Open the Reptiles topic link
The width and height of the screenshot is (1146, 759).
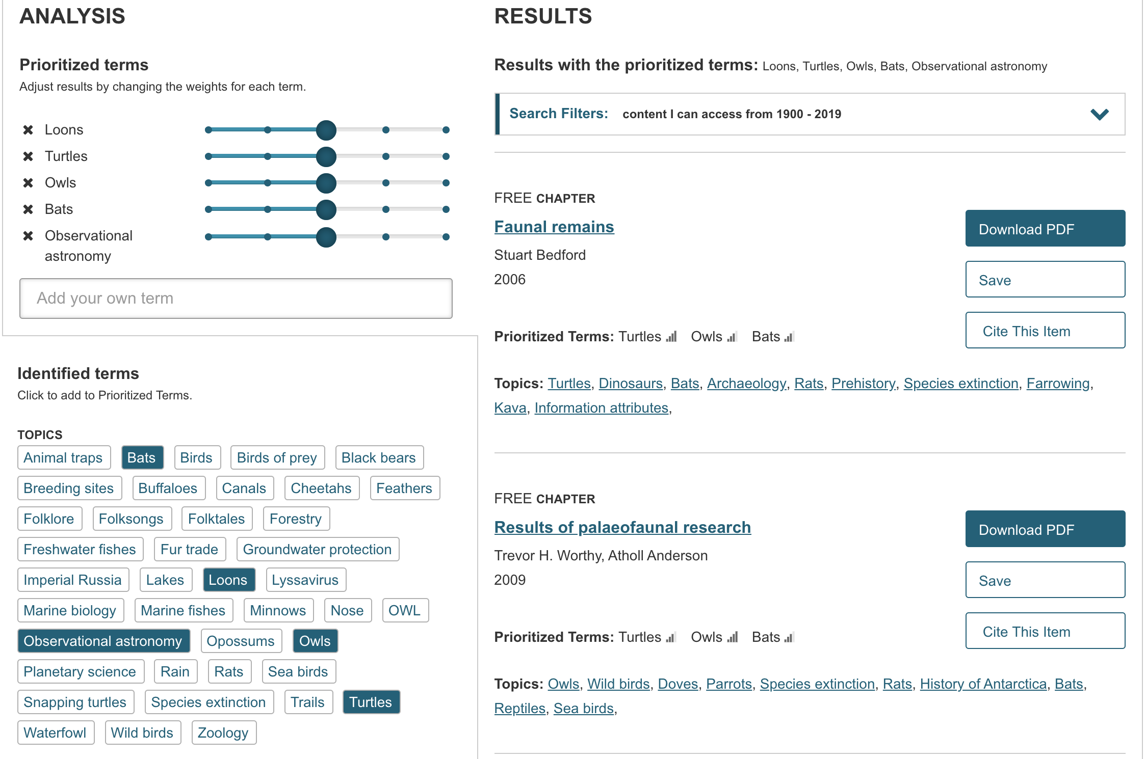pos(520,709)
